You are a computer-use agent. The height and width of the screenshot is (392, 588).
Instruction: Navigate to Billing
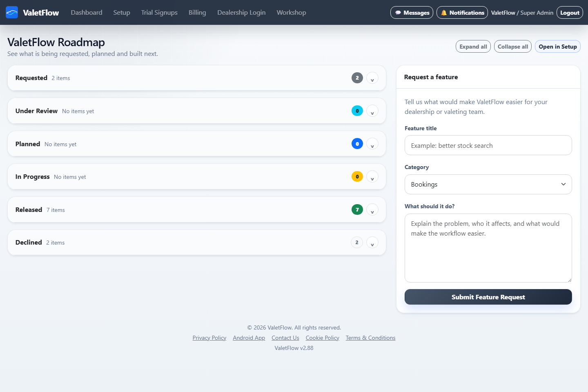coord(197,12)
